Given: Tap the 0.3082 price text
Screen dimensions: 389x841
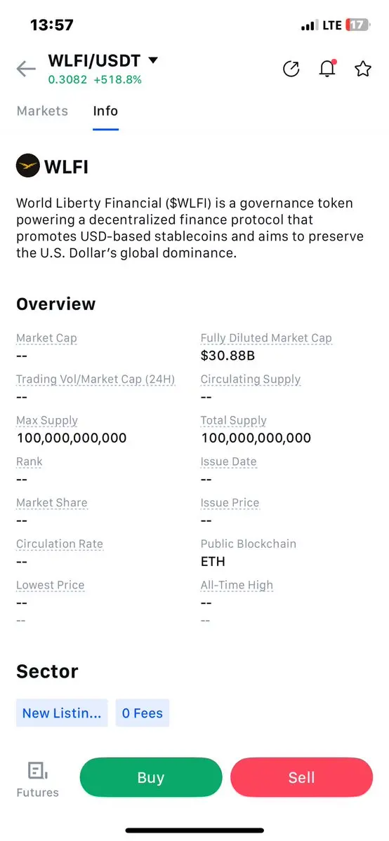Looking at the screenshot, I should point(67,80).
